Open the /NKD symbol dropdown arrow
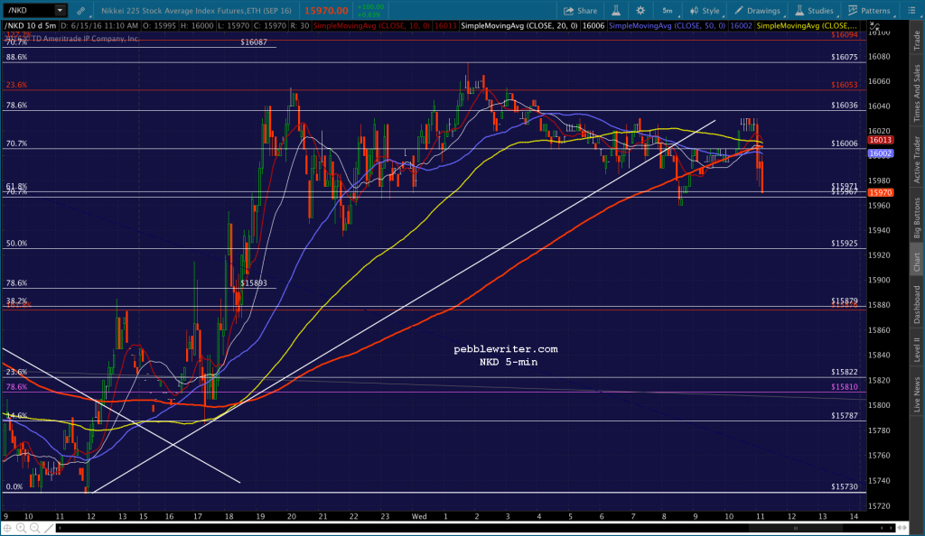The height and width of the screenshot is (536, 925). click(x=60, y=10)
